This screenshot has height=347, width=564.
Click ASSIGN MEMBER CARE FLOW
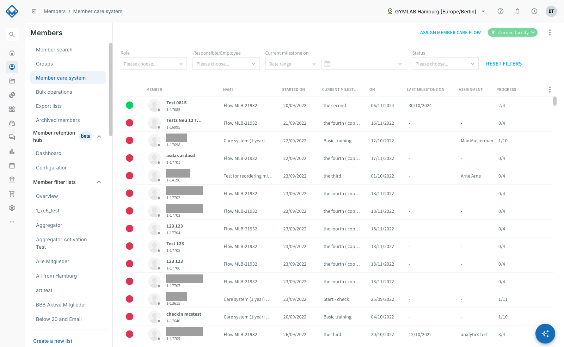pos(450,33)
